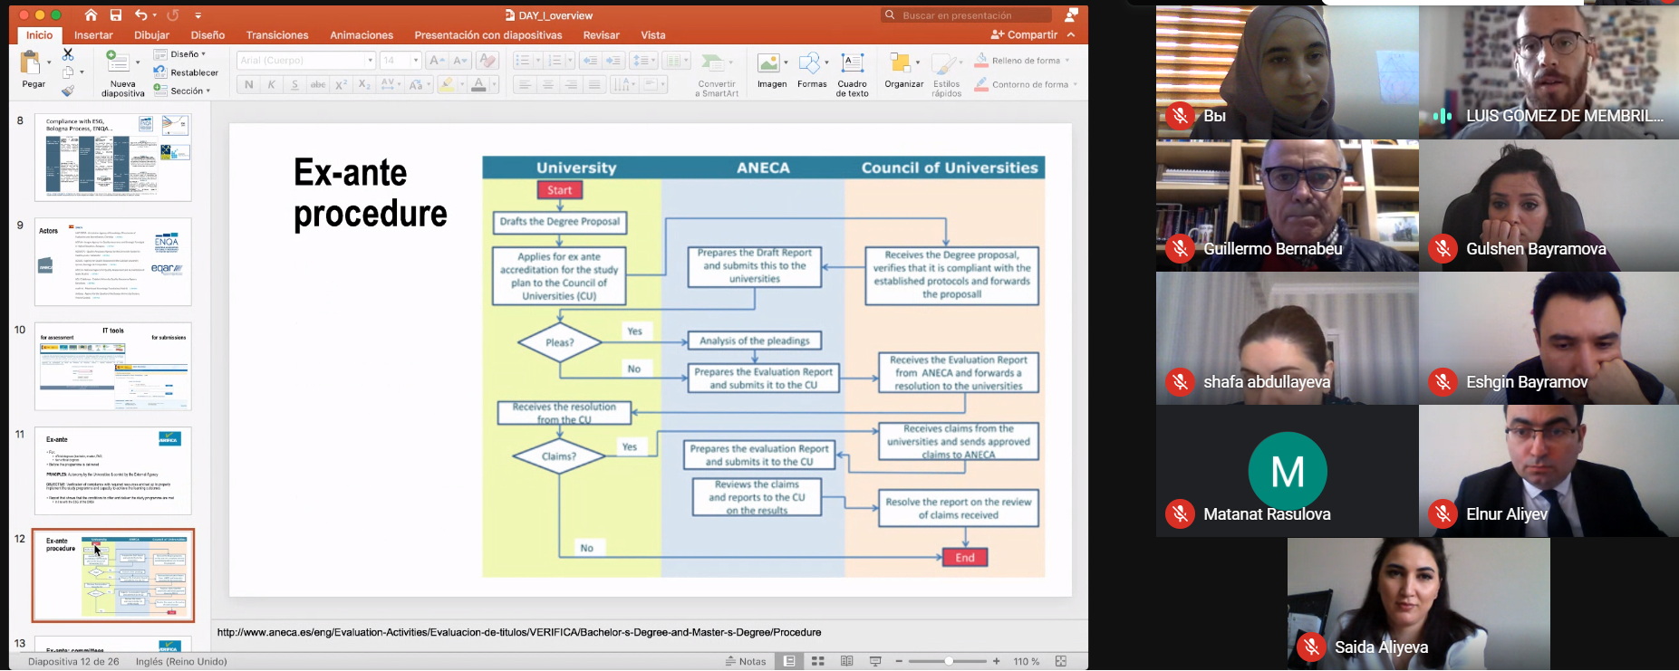
Task: Collapse the ribbon with the chevron
Action: pyautogui.click(x=1071, y=35)
